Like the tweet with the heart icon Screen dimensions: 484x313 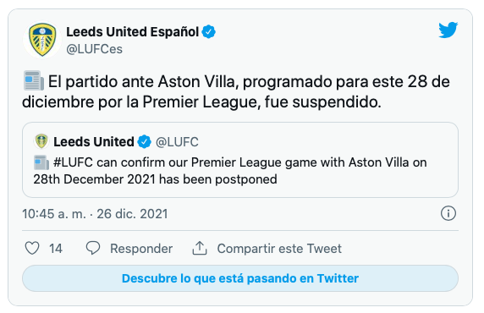[32, 248]
